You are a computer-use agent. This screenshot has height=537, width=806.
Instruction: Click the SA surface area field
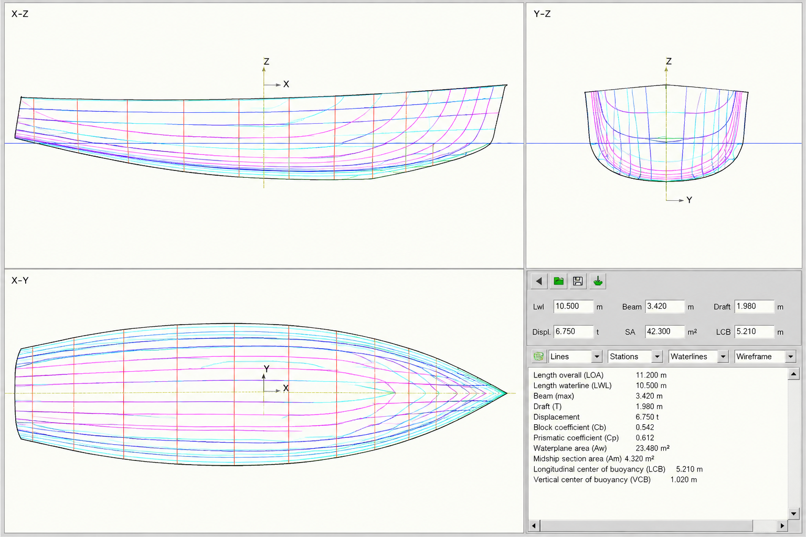click(665, 331)
